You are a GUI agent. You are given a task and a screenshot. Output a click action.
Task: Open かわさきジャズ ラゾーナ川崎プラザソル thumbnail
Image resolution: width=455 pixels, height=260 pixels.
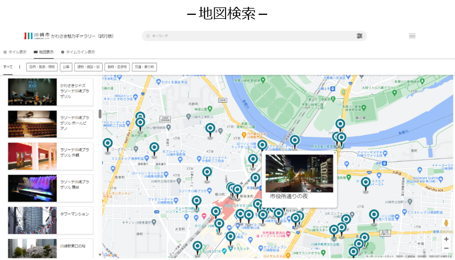32,92
